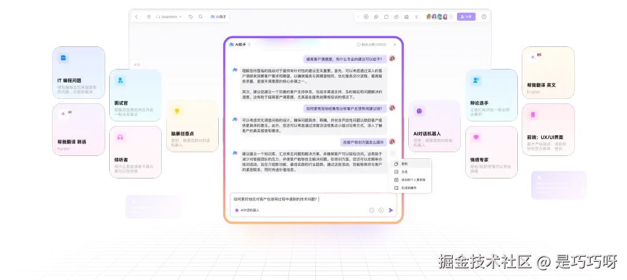Select the 辩论选手 role card

tap(492, 95)
